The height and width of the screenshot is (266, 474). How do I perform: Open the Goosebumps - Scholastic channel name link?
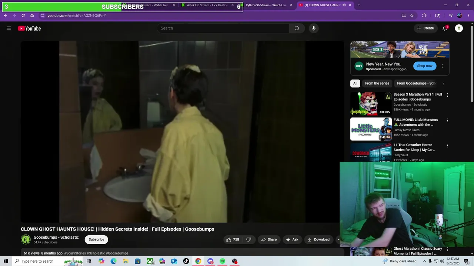click(56, 237)
